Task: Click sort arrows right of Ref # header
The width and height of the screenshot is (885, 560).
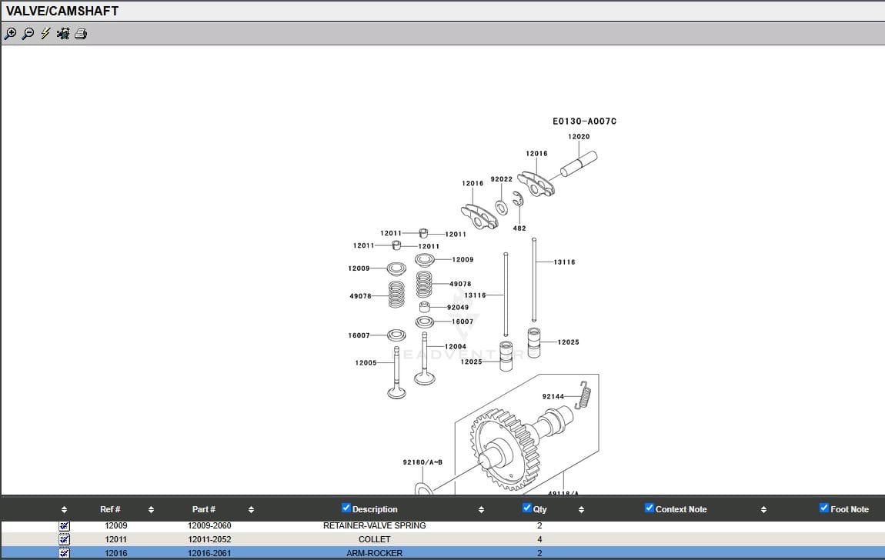Action: [151, 509]
